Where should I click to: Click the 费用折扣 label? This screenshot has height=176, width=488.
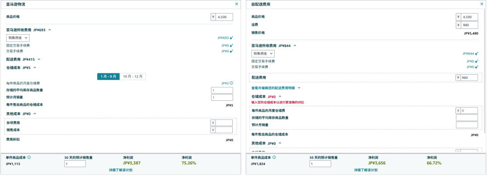click(x=13, y=140)
